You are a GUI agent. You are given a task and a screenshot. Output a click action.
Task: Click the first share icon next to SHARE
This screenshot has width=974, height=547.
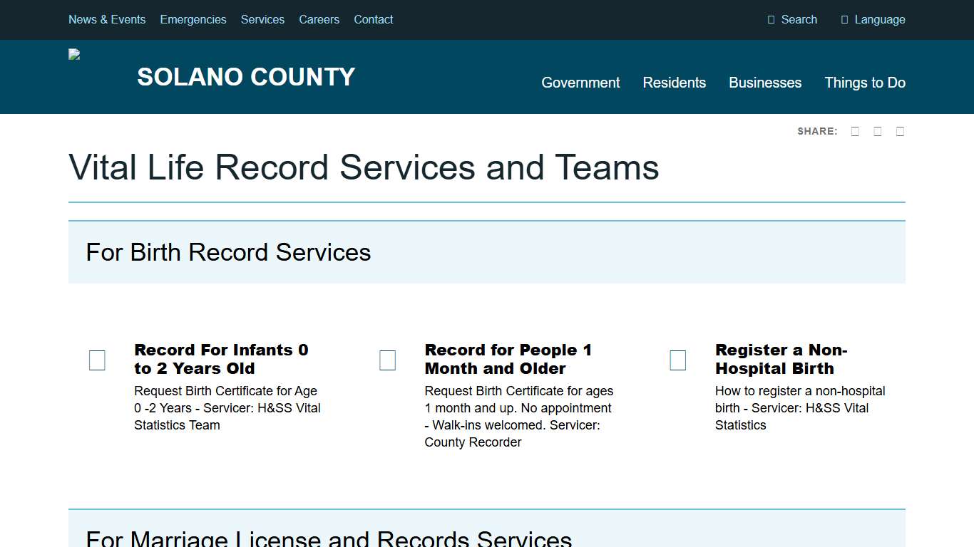click(855, 131)
